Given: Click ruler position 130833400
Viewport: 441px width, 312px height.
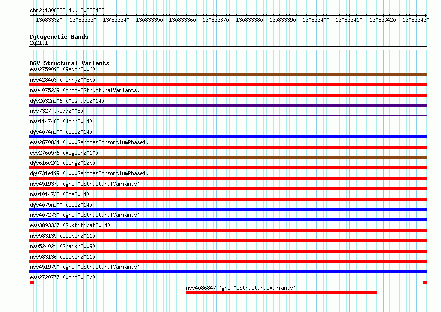Looking at the screenshot, I should click(x=316, y=20).
